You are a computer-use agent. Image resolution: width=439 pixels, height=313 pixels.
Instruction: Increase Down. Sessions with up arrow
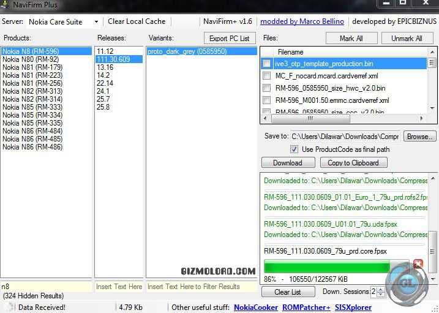[380, 289]
